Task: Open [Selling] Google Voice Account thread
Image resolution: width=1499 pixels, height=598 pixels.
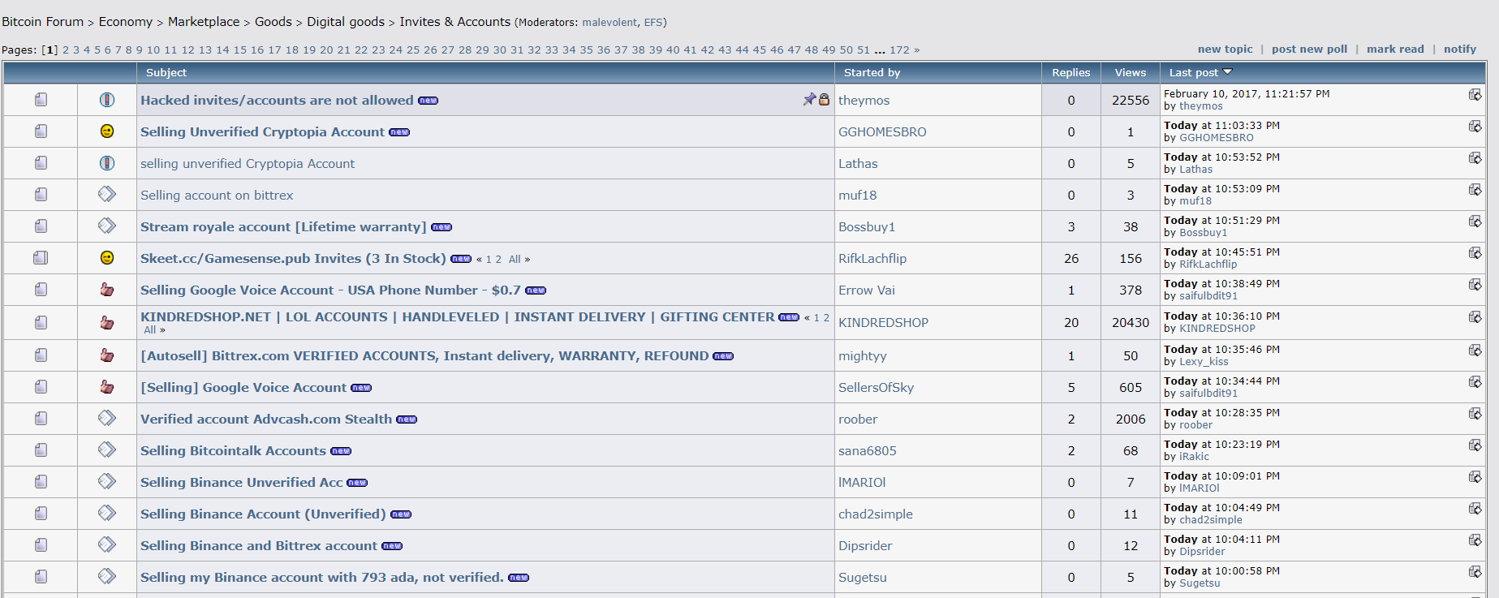Action: point(243,388)
